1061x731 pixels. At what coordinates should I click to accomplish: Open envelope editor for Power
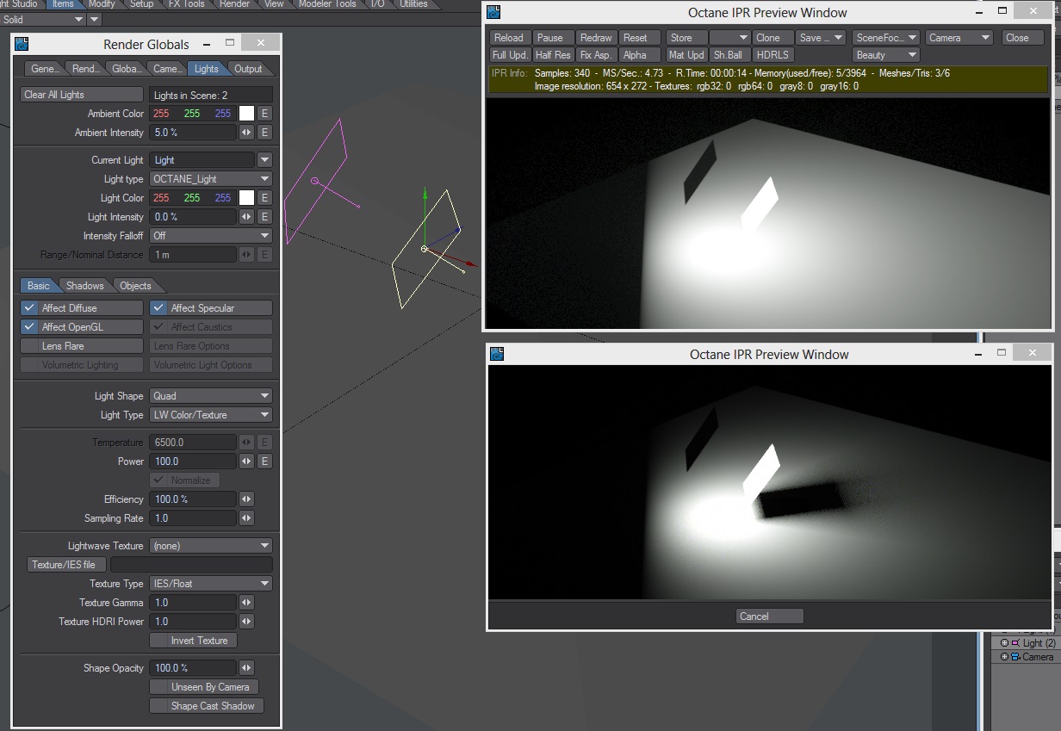point(264,462)
